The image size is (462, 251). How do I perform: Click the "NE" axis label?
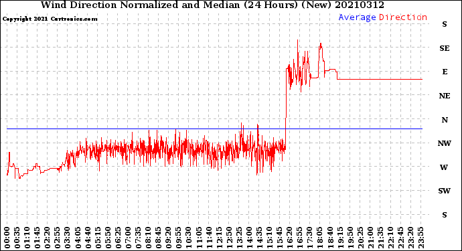click(x=445, y=96)
